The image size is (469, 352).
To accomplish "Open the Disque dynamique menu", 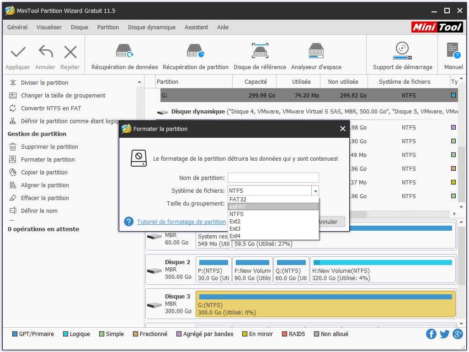I will pyautogui.click(x=151, y=27).
